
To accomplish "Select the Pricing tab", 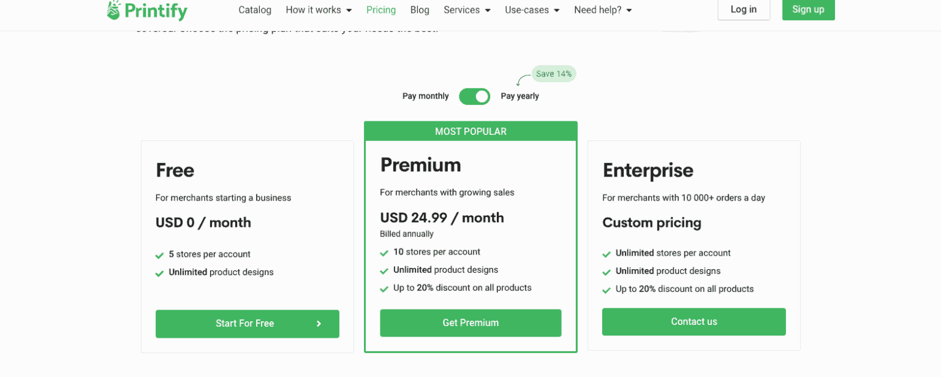I will (381, 10).
